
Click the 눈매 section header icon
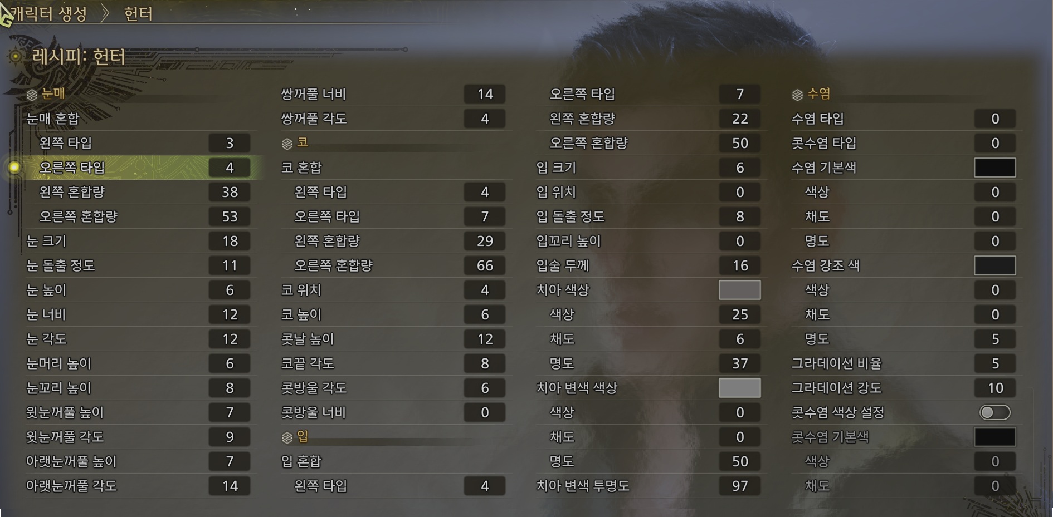(32, 95)
